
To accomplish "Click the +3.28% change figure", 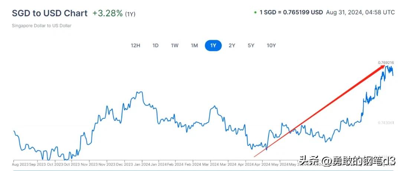I will click(x=107, y=13).
